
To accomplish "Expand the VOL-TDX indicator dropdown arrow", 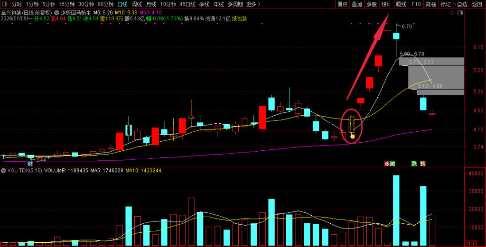I will 4,170.
